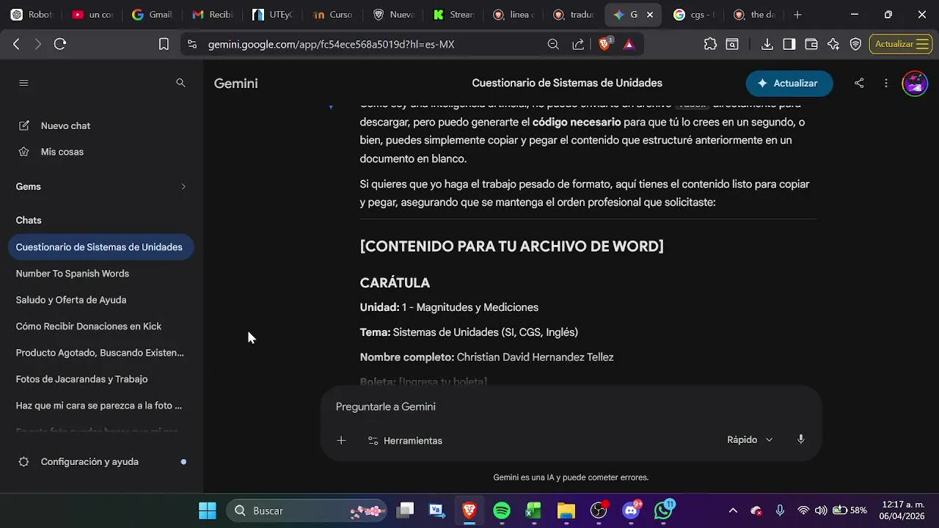Switch to the cgs Google search tab

click(694, 15)
